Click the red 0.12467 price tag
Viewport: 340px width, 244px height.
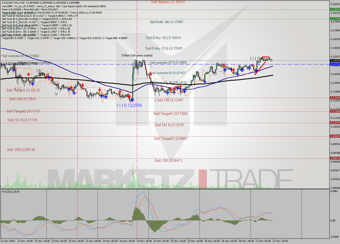pyautogui.click(x=335, y=98)
